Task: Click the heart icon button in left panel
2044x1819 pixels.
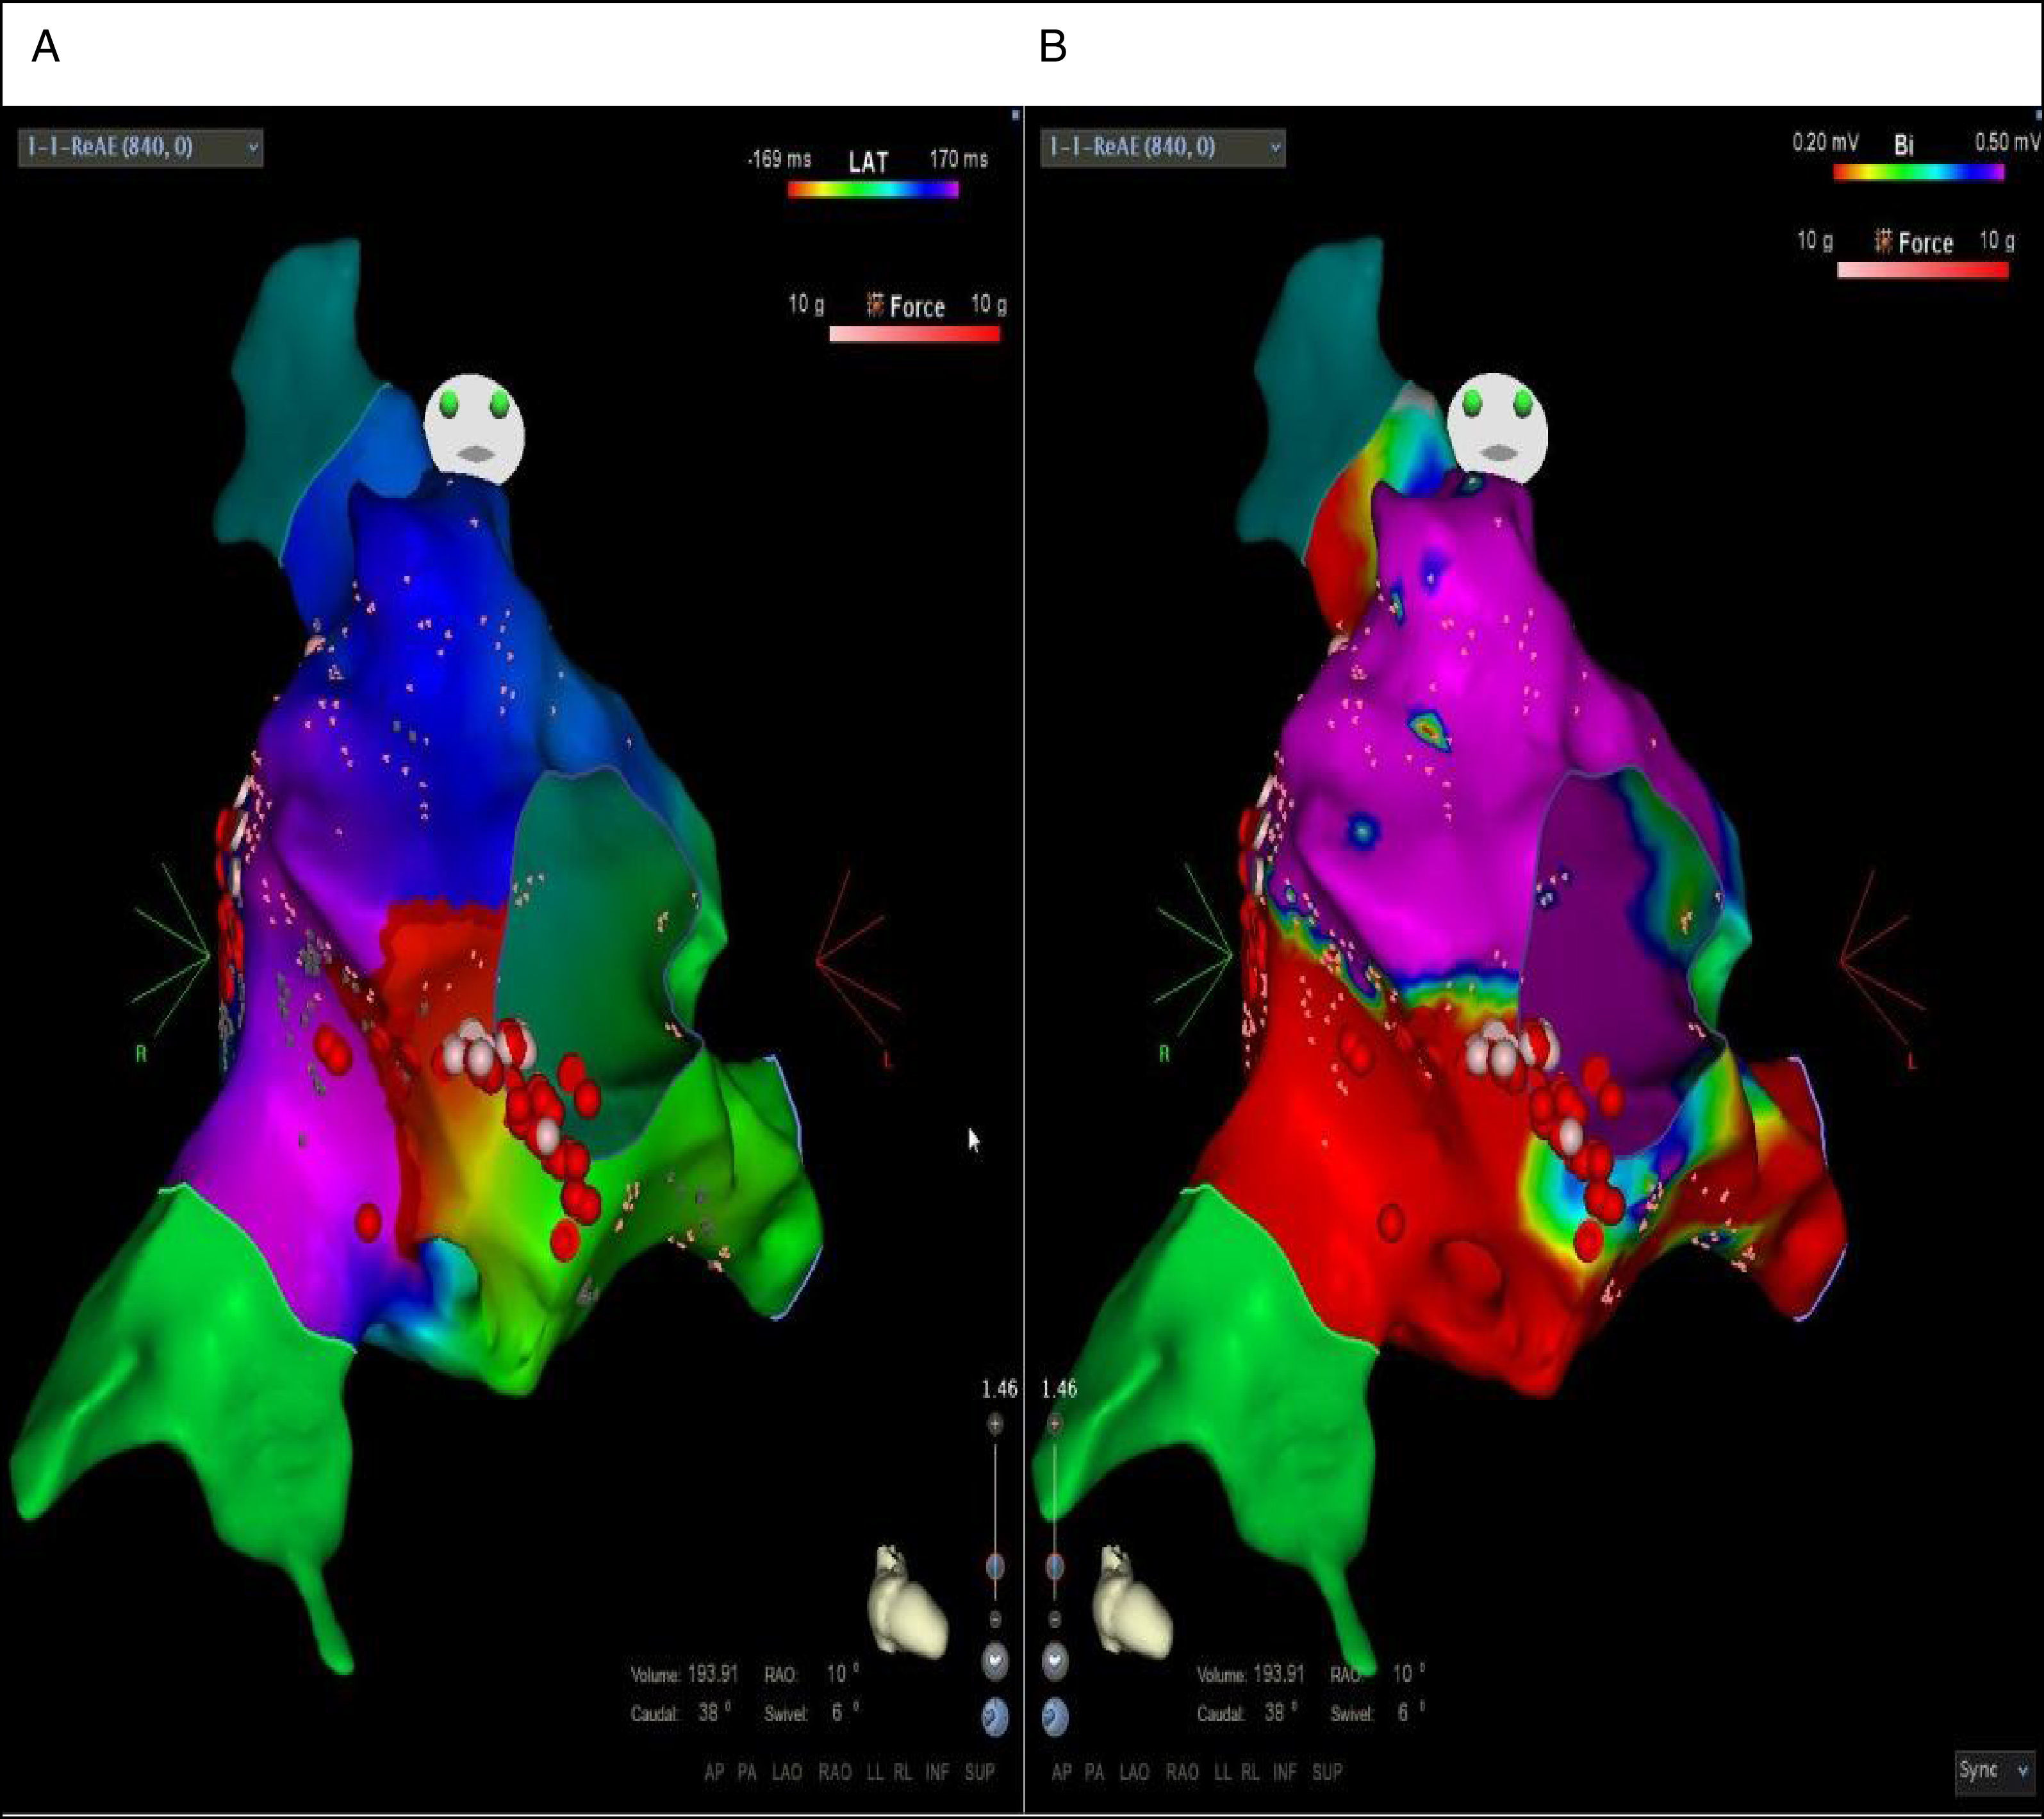Action: point(995,1662)
